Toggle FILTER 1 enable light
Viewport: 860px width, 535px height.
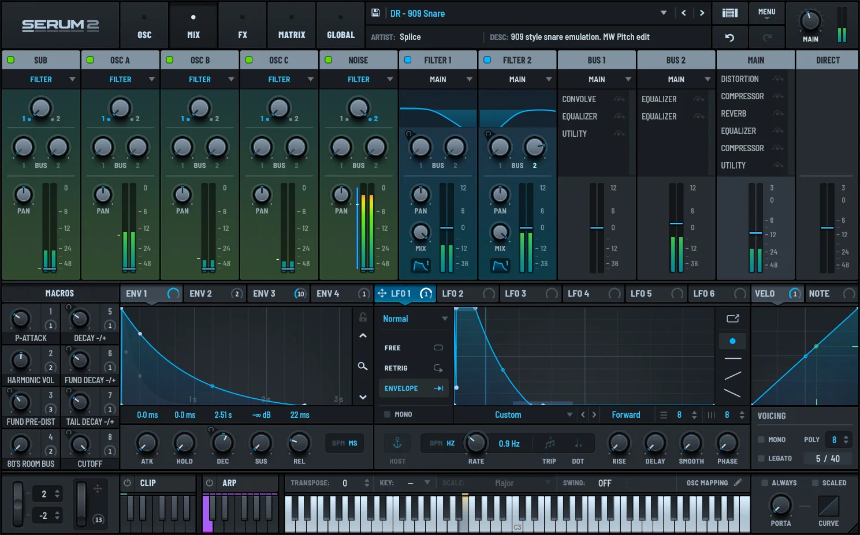pos(408,60)
